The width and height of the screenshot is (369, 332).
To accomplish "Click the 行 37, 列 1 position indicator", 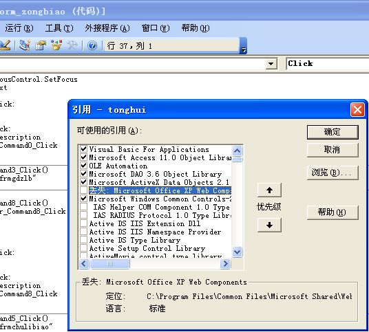I will (171, 45).
